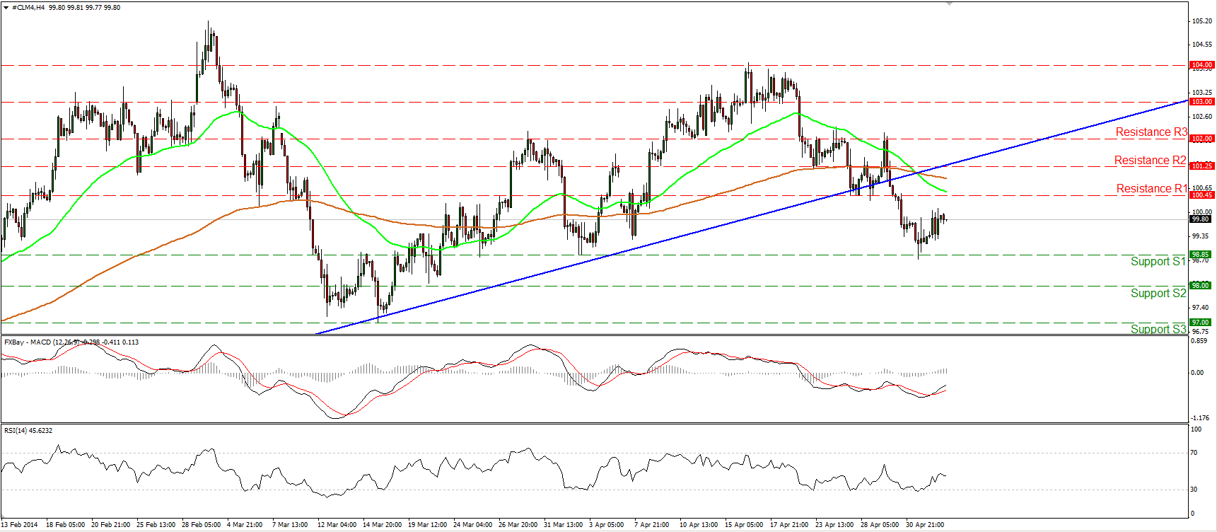Click 104.55 on the price axis
1217x532 pixels.
pos(1201,45)
